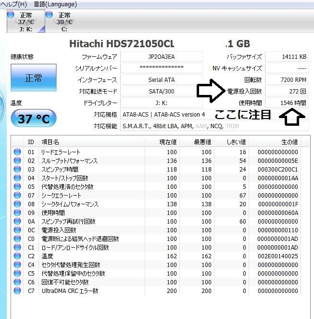The image size is (314, 319).
Task: Click status orb for C4 セクタ代替処理発生回数
Action: 17,265
